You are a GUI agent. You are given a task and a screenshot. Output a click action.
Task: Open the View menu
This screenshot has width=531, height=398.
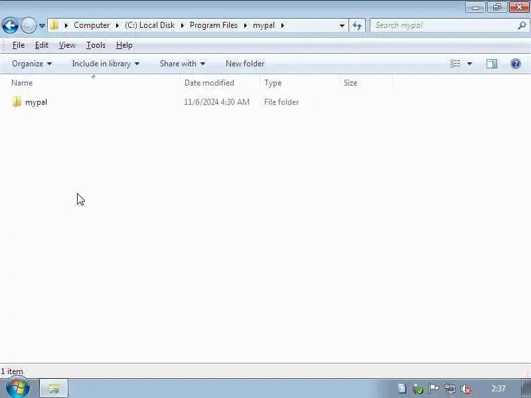click(x=67, y=45)
